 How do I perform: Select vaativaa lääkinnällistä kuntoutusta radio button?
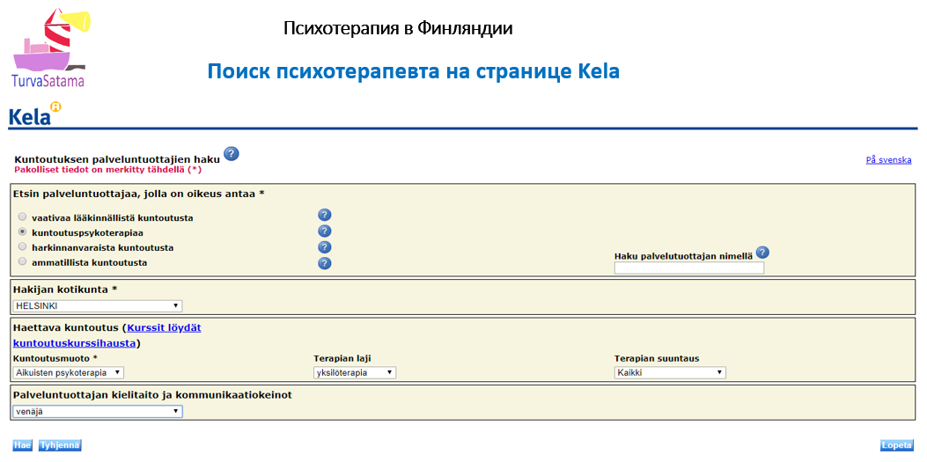pos(23,216)
